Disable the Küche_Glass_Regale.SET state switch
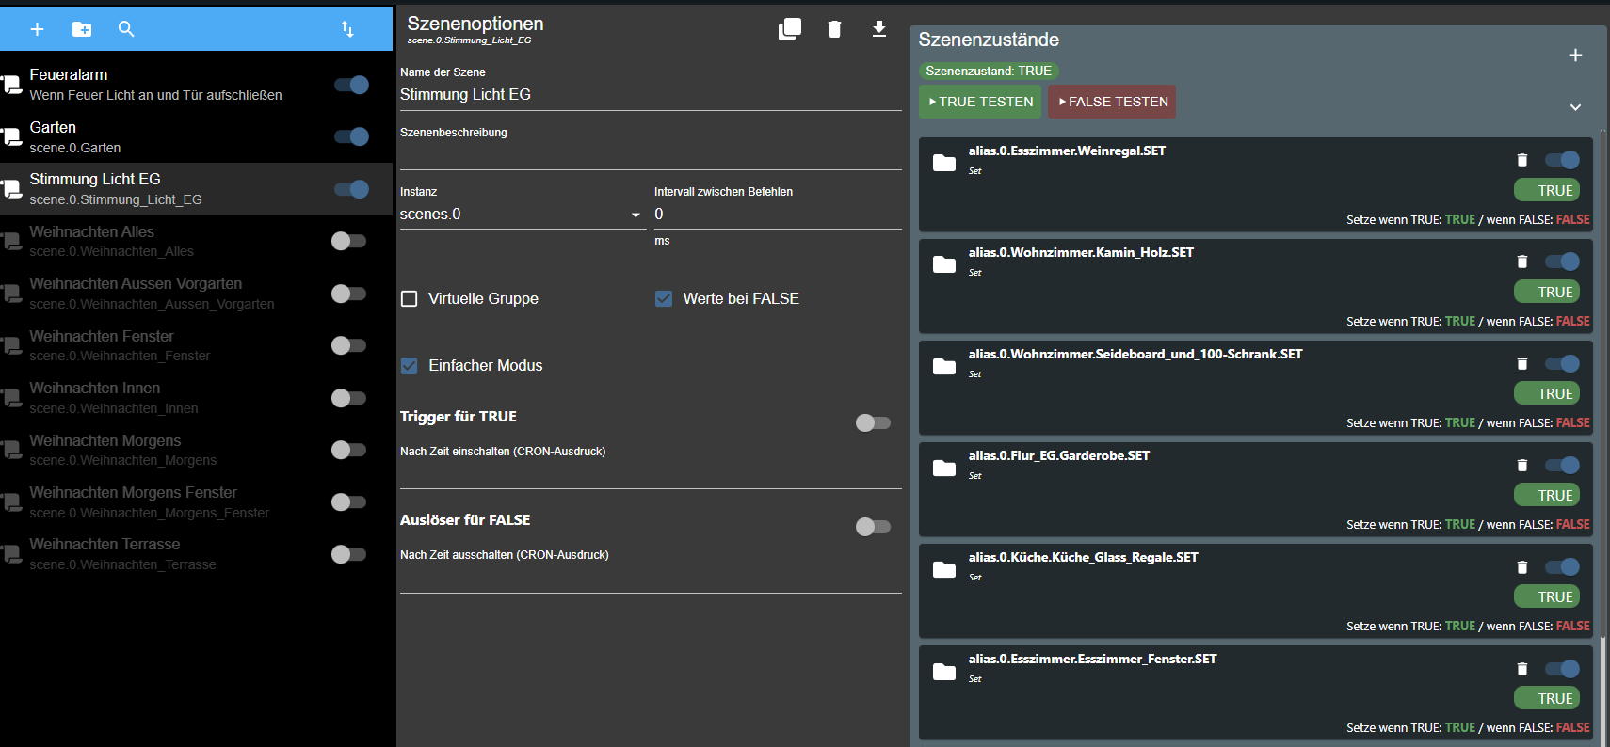Image resolution: width=1610 pixels, height=747 pixels. (1562, 566)
